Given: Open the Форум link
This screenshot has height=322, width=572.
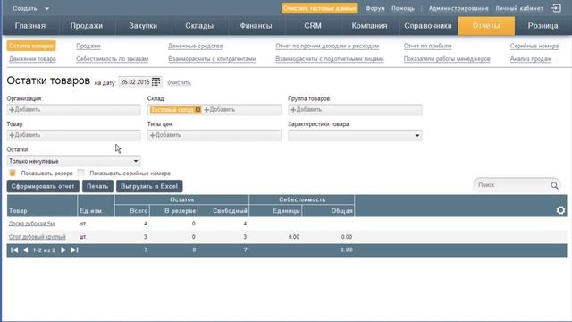Looking at the screenshot, I should click(x=375, y=8).
